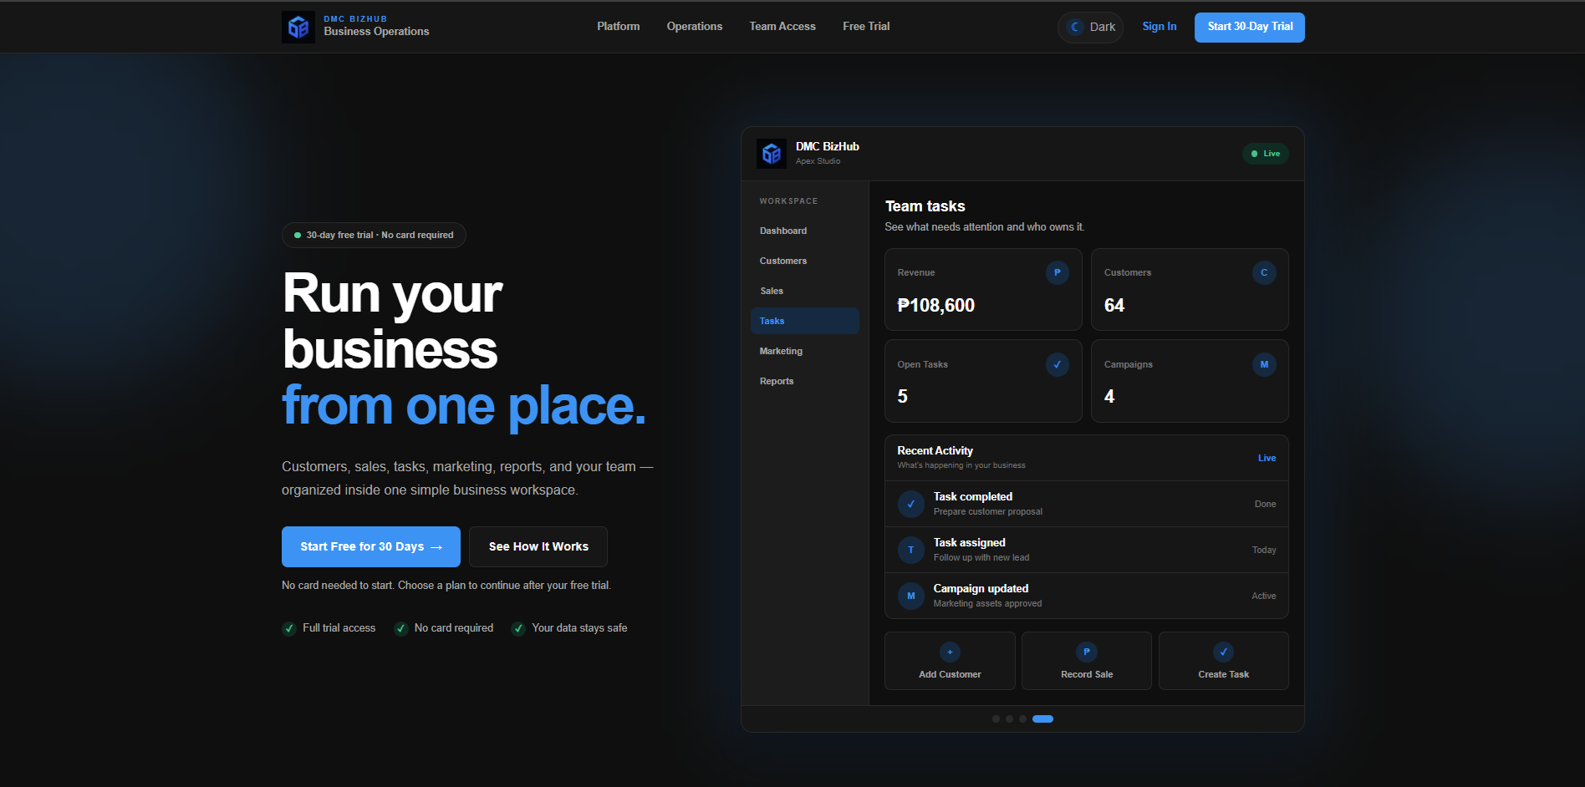Click the Your data stays safe check icon

click(x=518, y=628)
